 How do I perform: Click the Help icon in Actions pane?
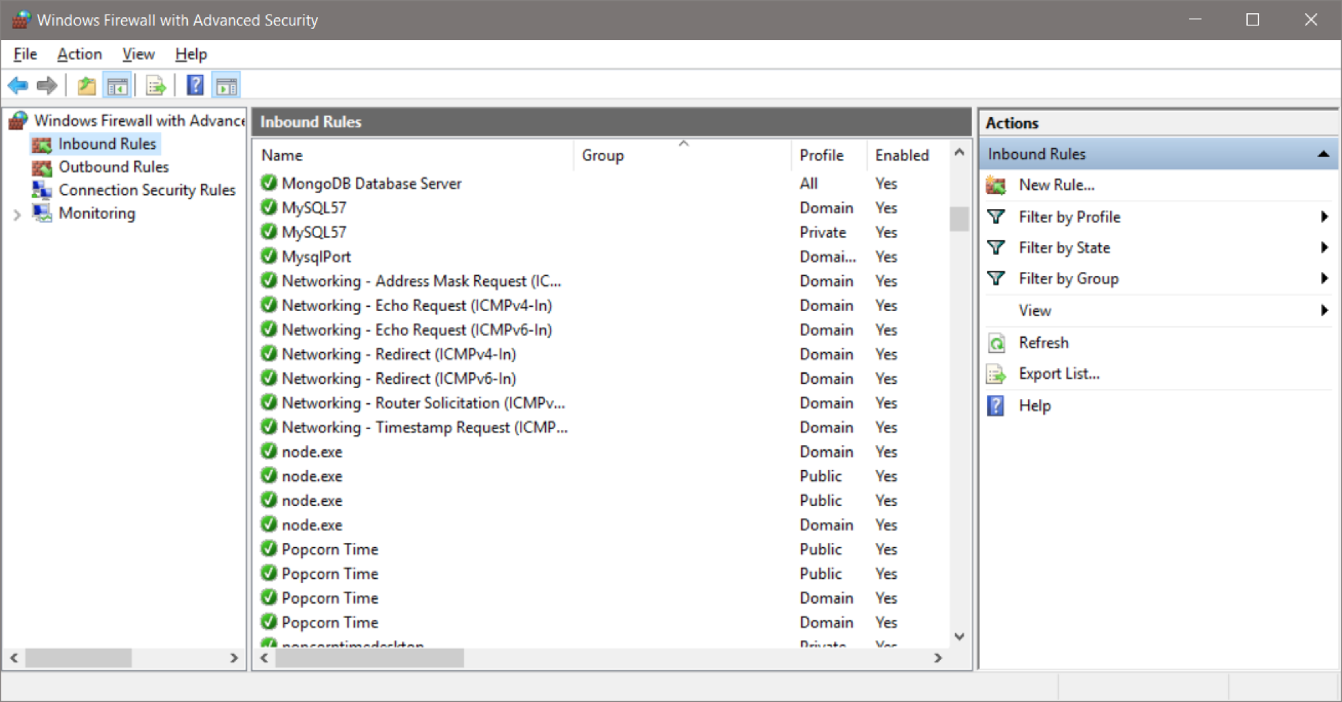(x=995, y=405)
